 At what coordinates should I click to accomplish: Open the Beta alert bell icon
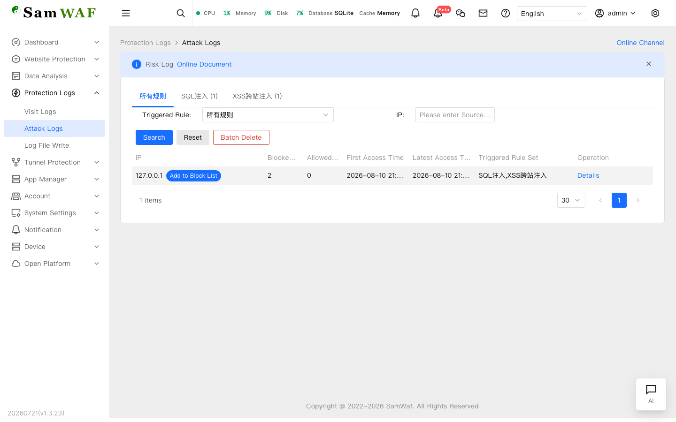[x=438, y=13]
